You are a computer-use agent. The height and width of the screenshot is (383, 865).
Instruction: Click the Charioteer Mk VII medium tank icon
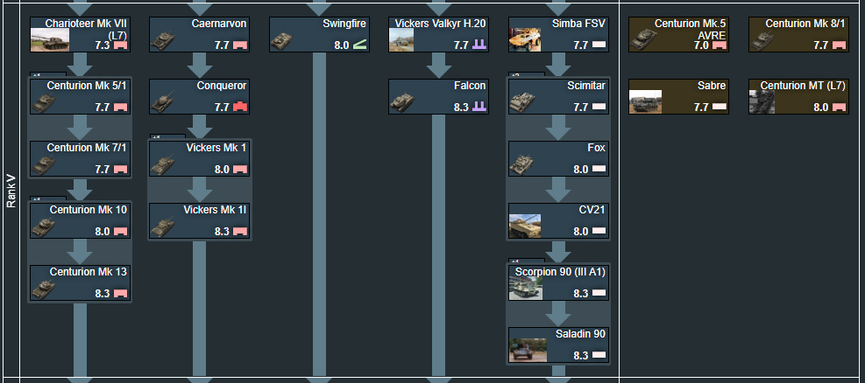point(120,45)
